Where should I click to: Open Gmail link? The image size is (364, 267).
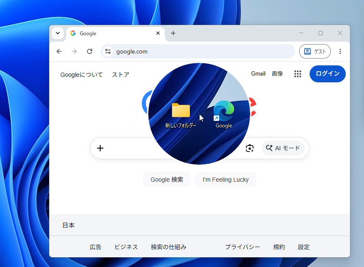pyautogui.click(x=258, y=73)
